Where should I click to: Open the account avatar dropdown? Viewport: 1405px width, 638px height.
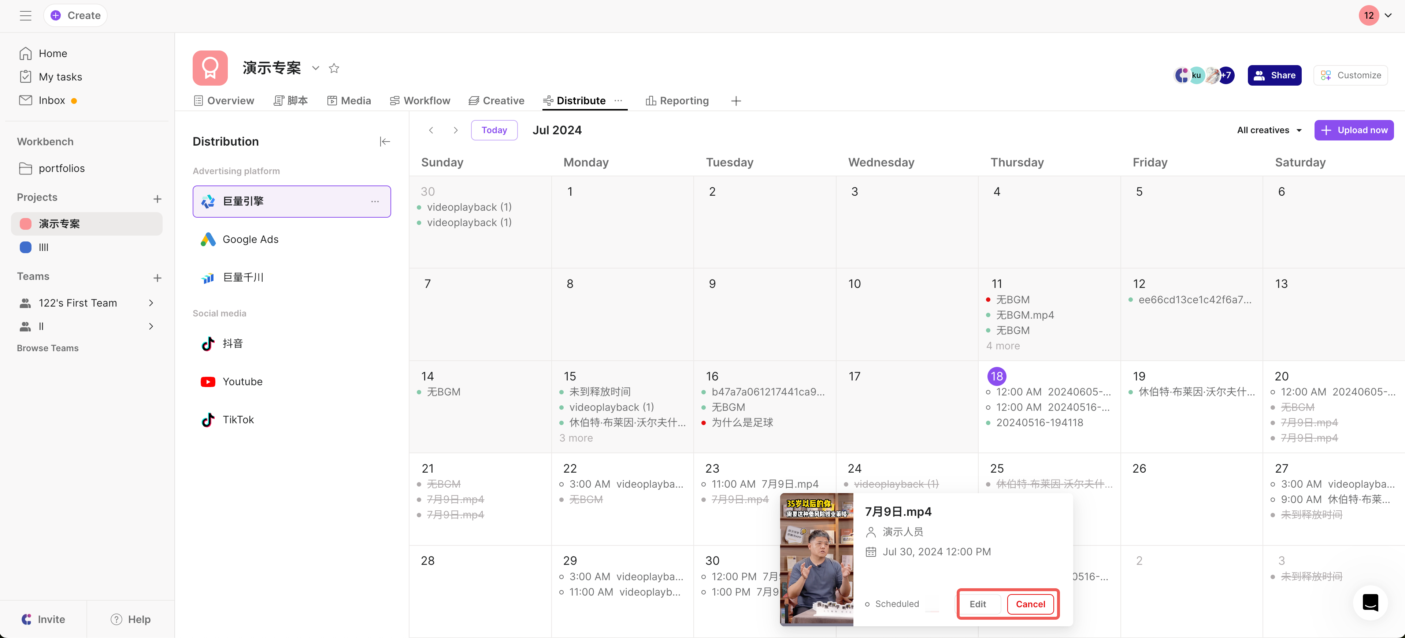pyautogui.click(x=1387, y=15)
